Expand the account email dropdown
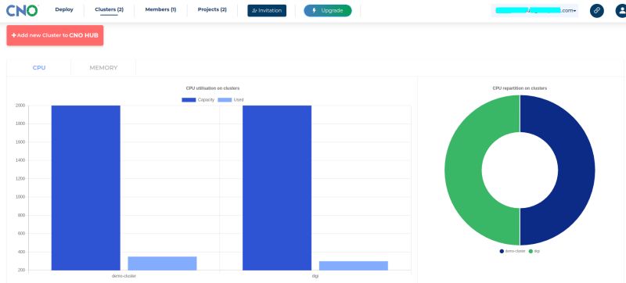Image resolution: width=626 pixels, height=283 pixels. [535, 11]
